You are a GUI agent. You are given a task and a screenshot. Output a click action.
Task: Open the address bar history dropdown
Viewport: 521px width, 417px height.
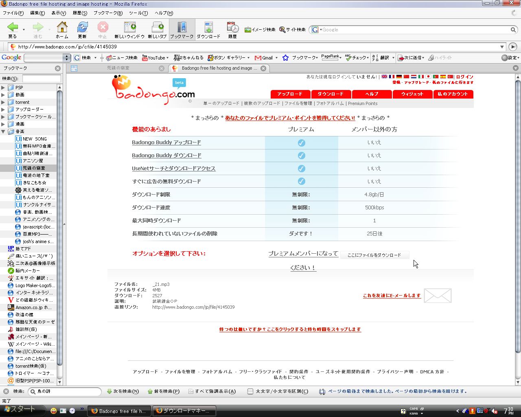coord(502,47)
